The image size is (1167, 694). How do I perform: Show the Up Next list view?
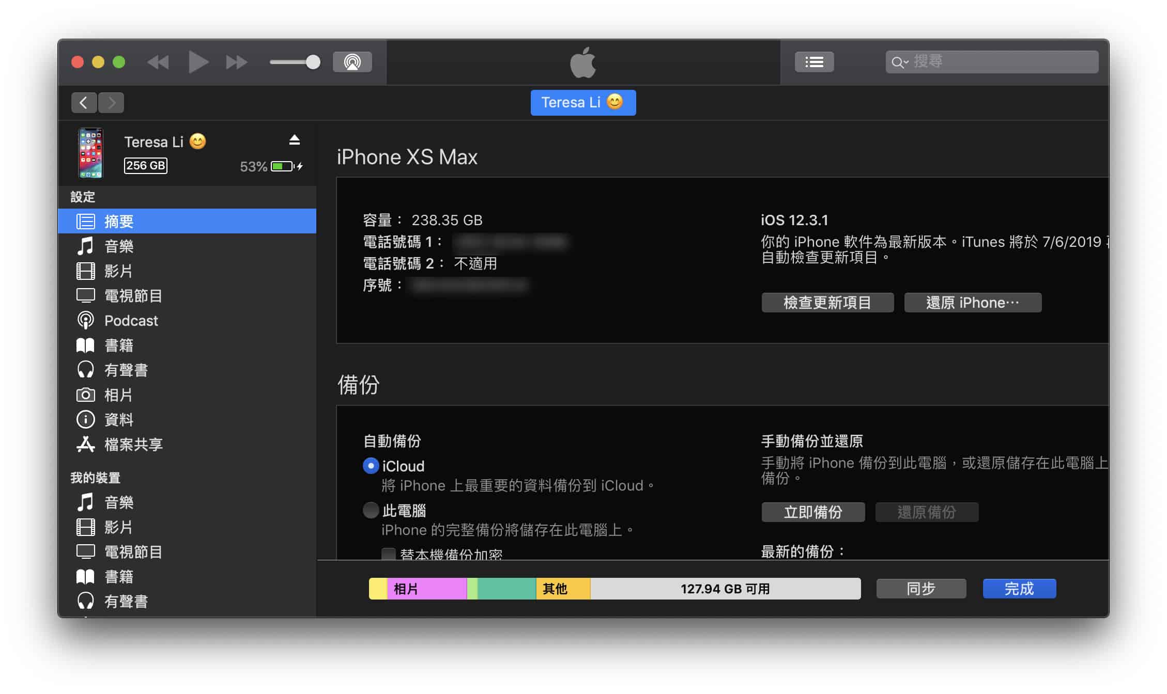tap(814, 62)
